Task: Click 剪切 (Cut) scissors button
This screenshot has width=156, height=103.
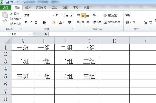Action: 15,14
